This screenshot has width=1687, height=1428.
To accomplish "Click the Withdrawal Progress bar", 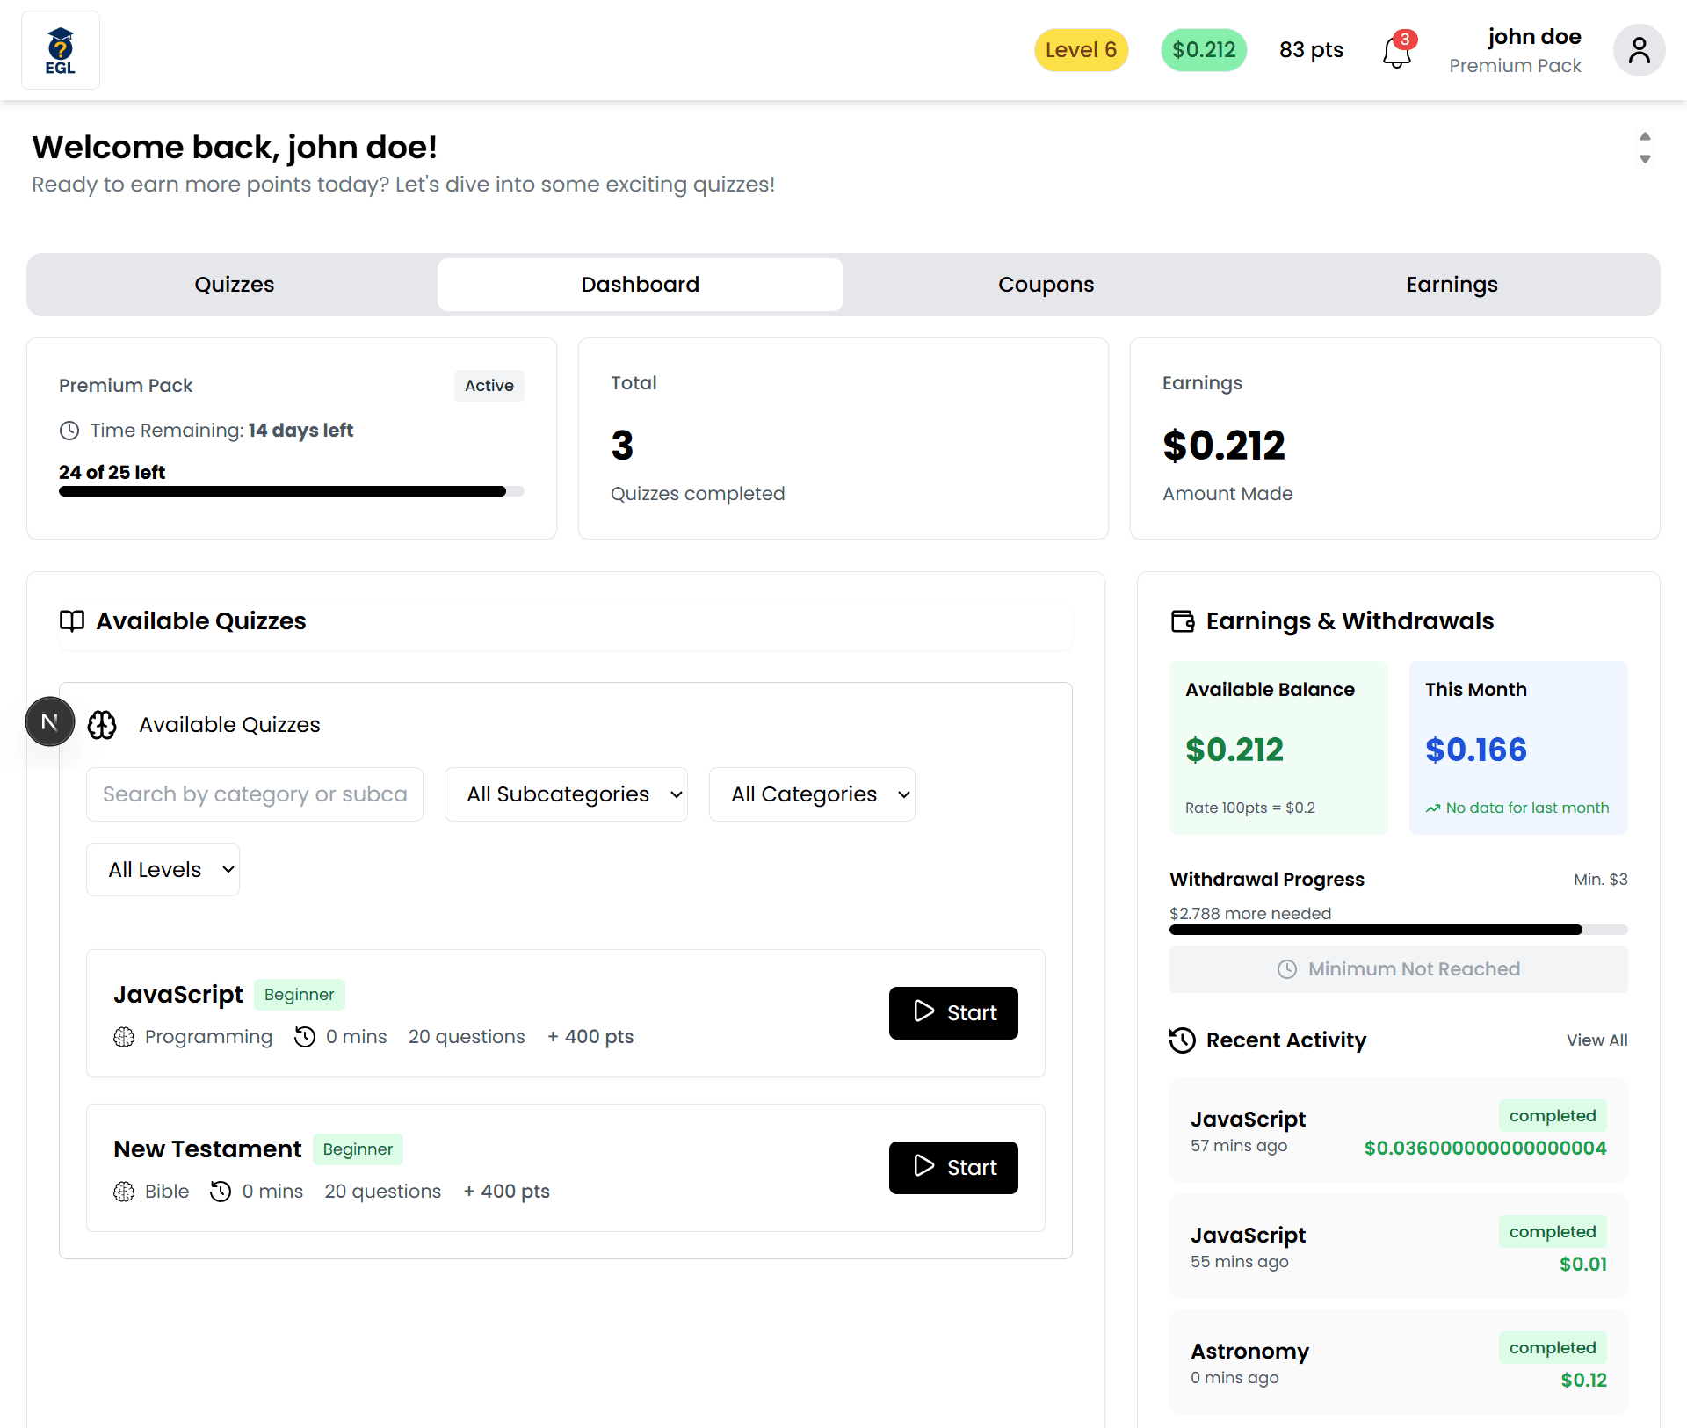I will point(1398,930).
